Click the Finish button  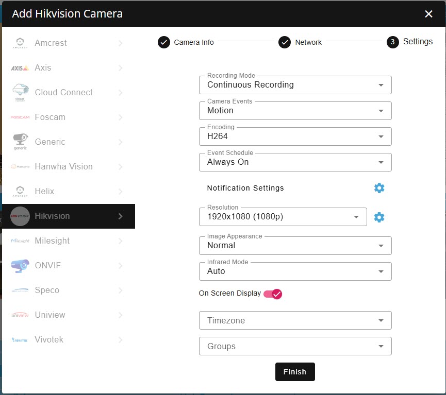point(295,372)
